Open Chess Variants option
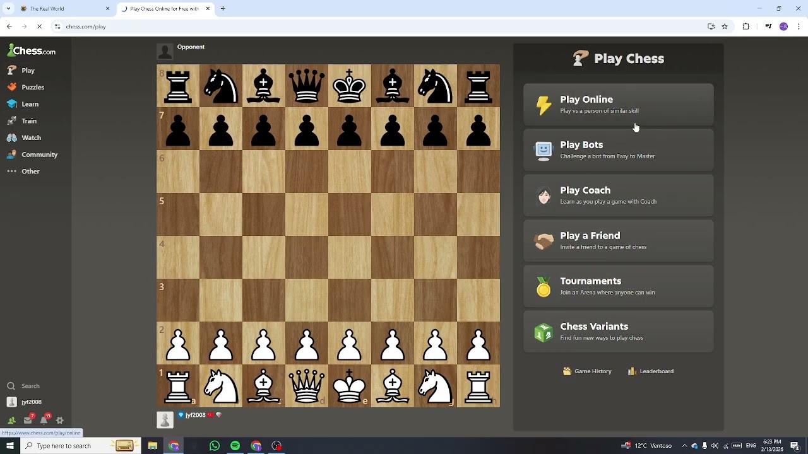 619,332
